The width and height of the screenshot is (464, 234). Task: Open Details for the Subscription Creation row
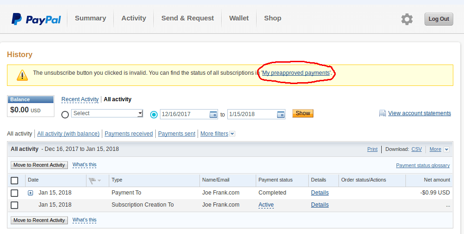320,205
